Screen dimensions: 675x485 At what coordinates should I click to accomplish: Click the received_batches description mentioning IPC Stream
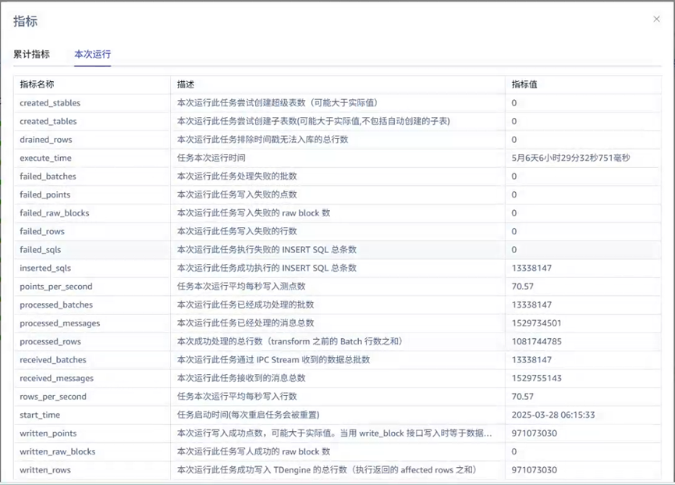point(273,360)
